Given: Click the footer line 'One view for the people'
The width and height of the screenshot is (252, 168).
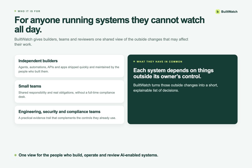Looking at the screenshot, I should [88, 155].
